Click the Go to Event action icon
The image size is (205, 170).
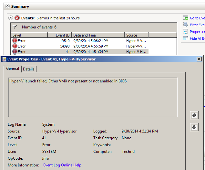(x=186, y=18)
